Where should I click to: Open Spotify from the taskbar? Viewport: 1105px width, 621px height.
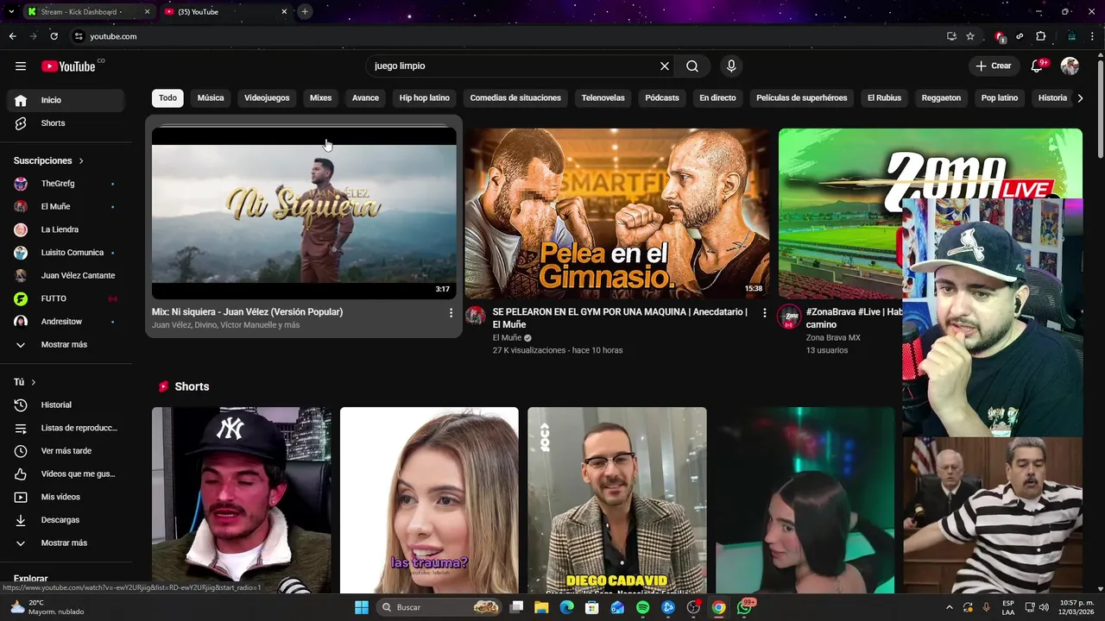click(x=642, y=607)
